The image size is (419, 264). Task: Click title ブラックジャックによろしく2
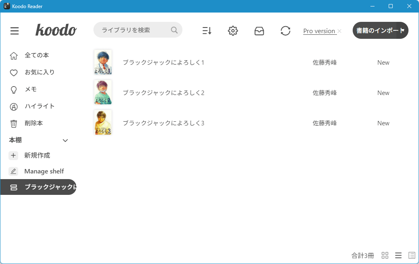tap(163, 93)
